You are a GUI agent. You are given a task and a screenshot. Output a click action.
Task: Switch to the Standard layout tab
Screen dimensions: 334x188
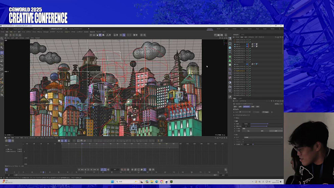coord(210,29)
